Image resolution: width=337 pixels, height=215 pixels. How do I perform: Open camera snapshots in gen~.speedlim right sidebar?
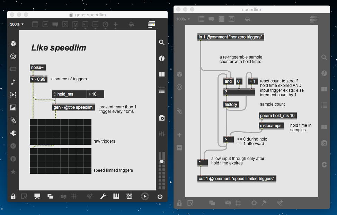tap(162, 118)
